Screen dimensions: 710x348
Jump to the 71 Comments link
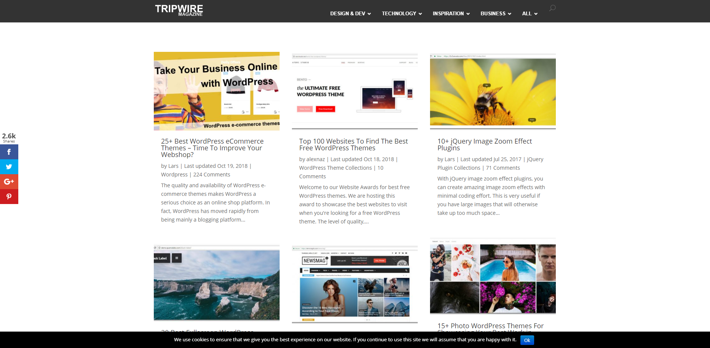pos(503,168)
